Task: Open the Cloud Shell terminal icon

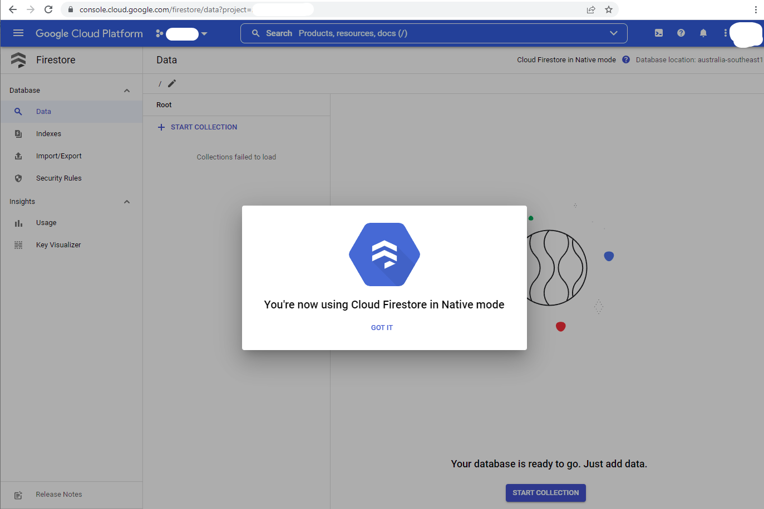Action: 659,33
